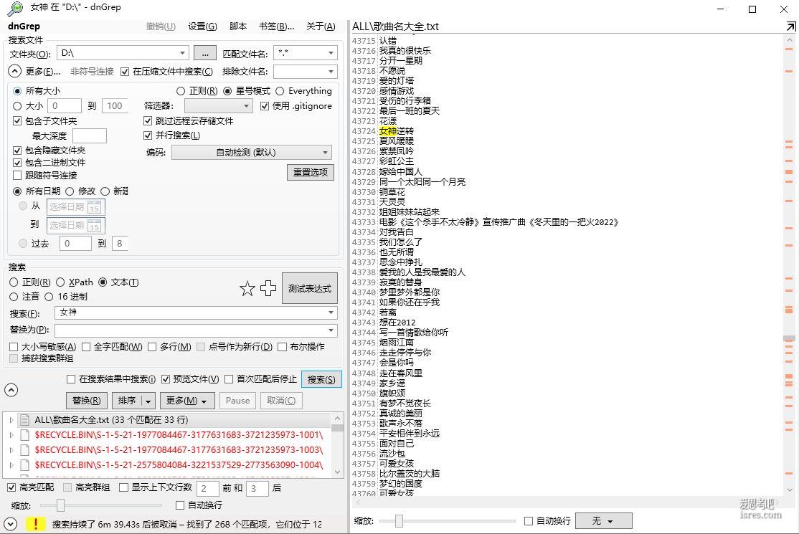Adjust the preview pane 缩放 slider
This screenshot has height=534, width=799.
(399, 521)
